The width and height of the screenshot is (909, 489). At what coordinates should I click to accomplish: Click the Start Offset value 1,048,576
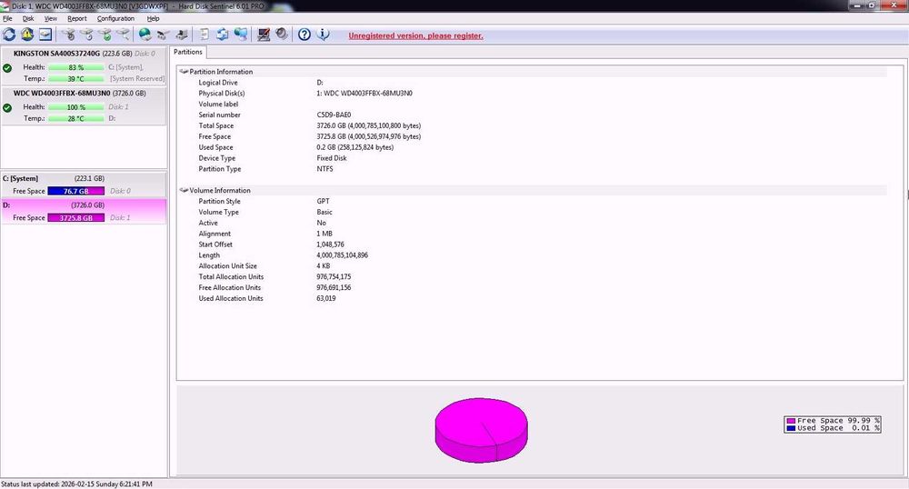[330, 244]
